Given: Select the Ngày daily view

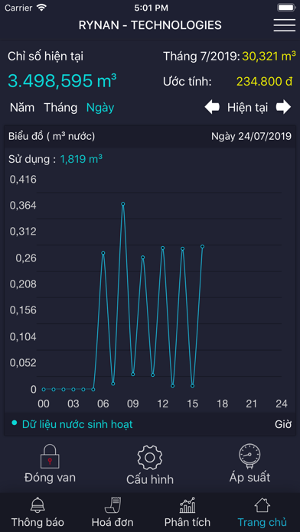Looking at the screenshot, I should (x=100, y=108).
